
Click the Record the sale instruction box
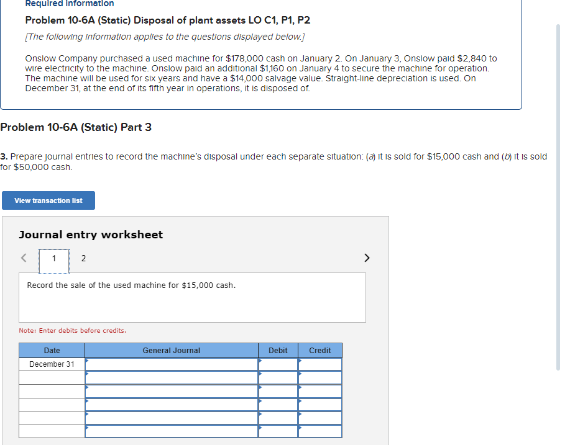[x=192, y=298]
